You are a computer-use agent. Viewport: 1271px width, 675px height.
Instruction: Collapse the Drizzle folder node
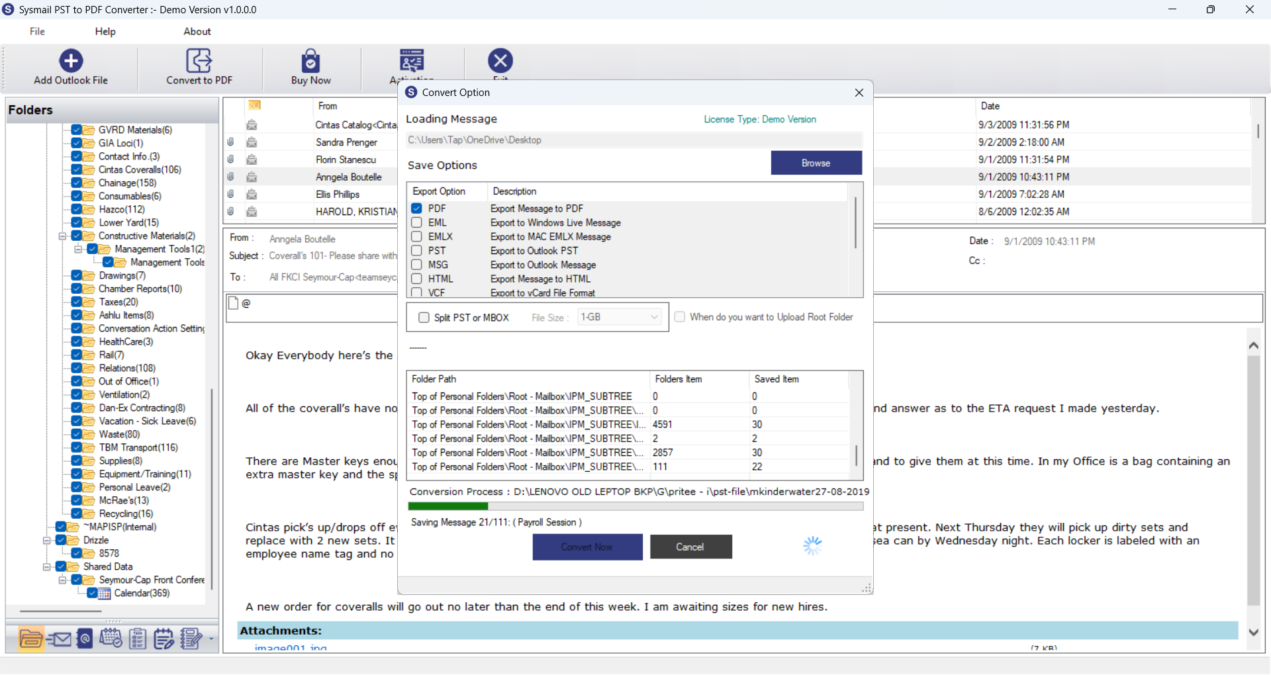click(x=46, y=541)
